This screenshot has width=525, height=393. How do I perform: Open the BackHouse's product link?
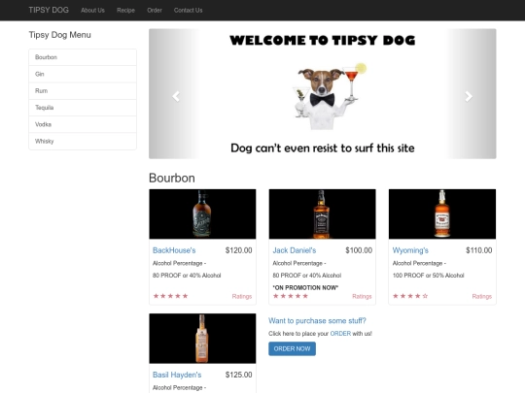tap(174, 250)
